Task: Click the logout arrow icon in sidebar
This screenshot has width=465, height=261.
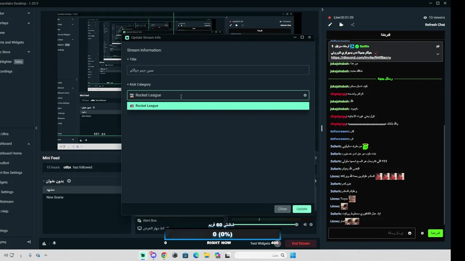Action: point(29,242)
